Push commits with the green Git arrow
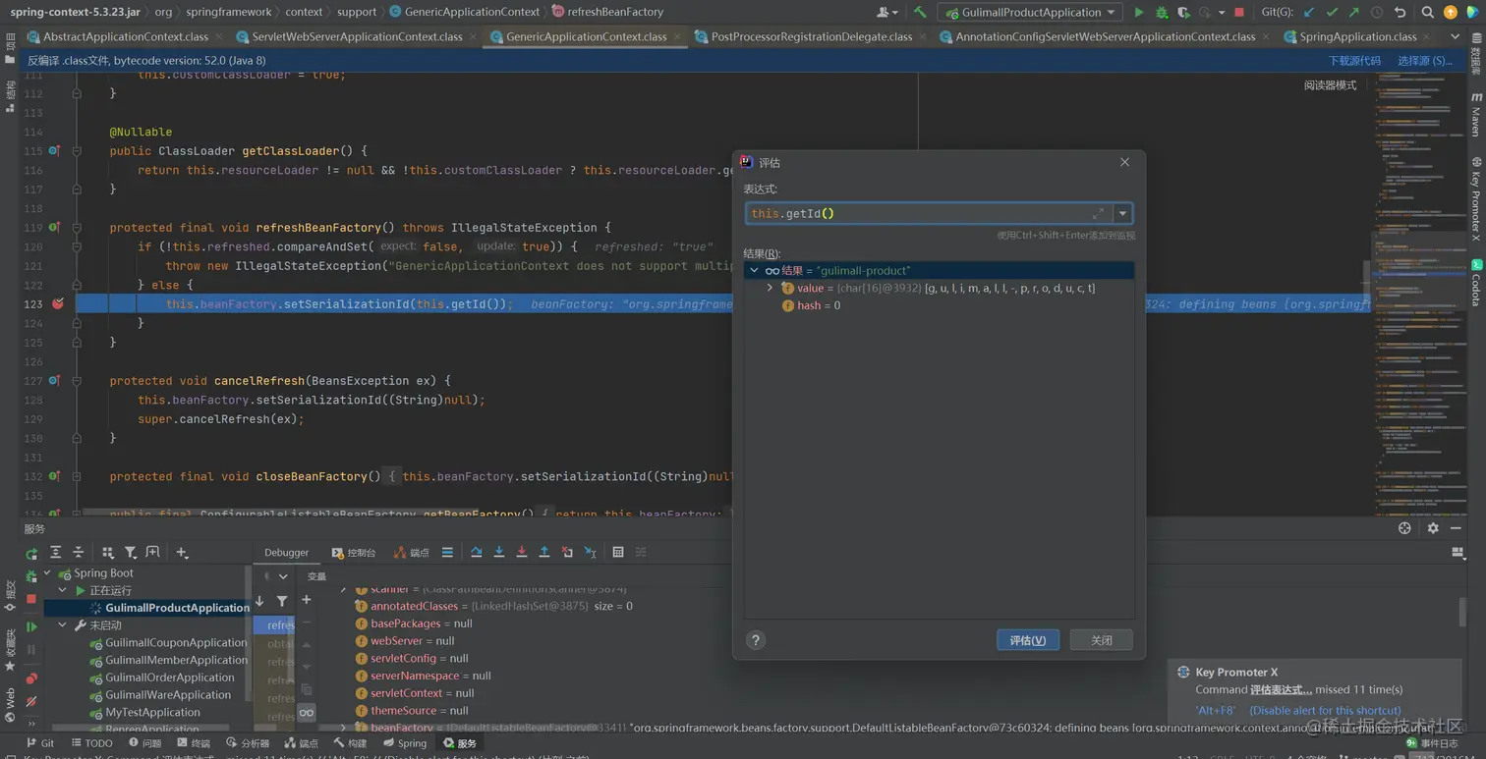1486x759 pixels. (x=1354, y=12)
